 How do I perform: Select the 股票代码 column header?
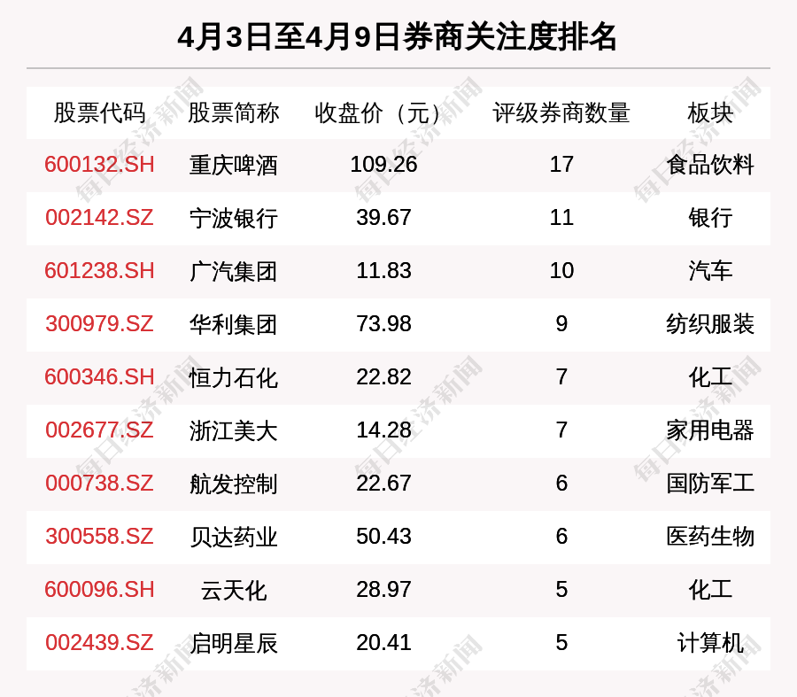99,112
